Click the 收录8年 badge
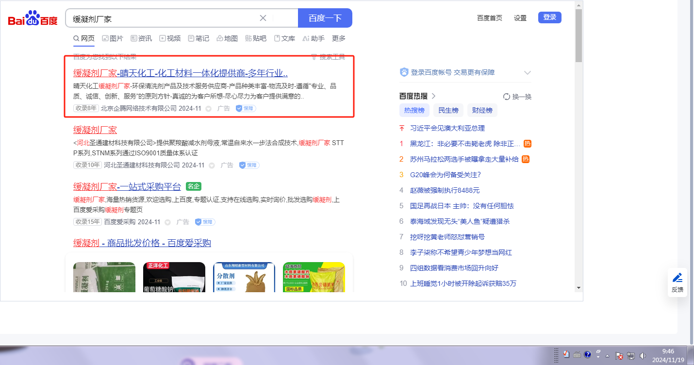Screen dimensions: 694x365 coord(86,108)
